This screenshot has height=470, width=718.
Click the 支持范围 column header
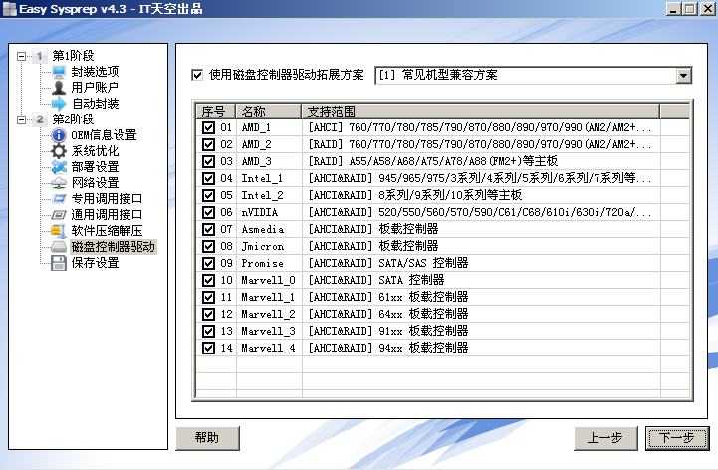[x=481, y=112]
